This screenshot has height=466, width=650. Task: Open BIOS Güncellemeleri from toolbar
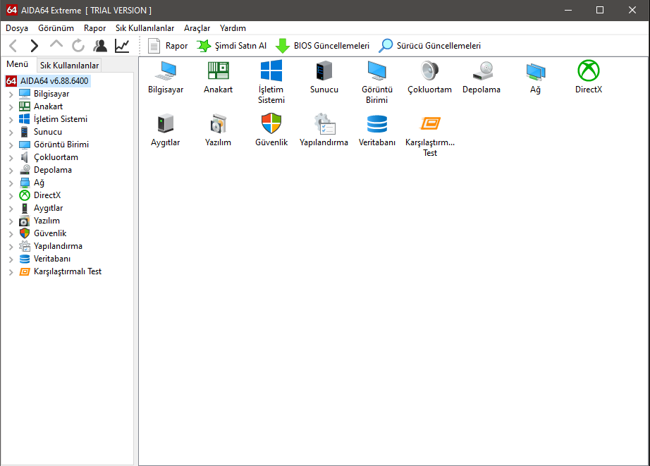[322, 46]
